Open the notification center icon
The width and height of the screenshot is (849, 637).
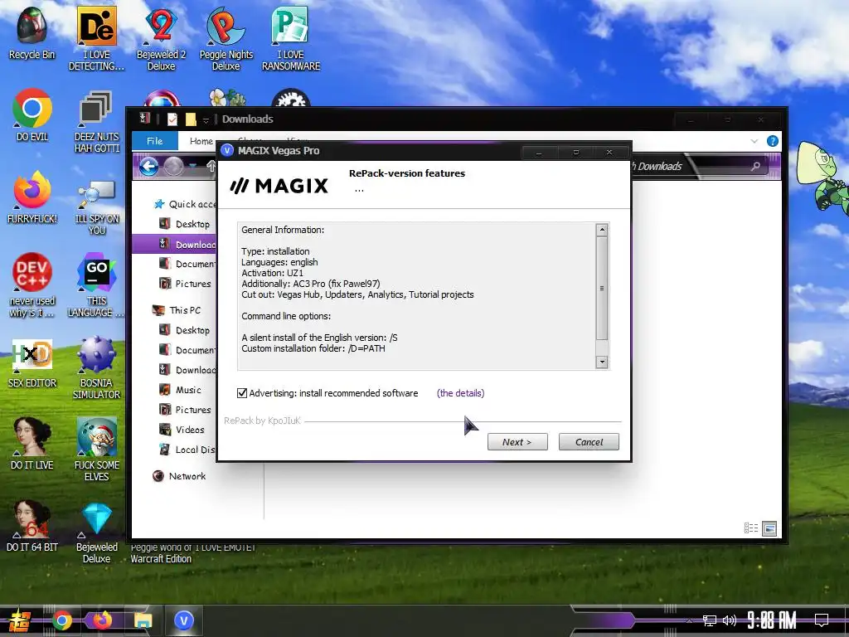(x=822, y=620)
